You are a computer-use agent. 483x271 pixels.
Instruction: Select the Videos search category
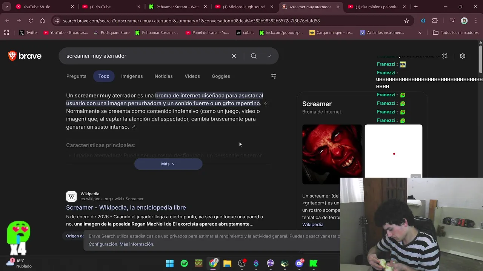point(192,76)
